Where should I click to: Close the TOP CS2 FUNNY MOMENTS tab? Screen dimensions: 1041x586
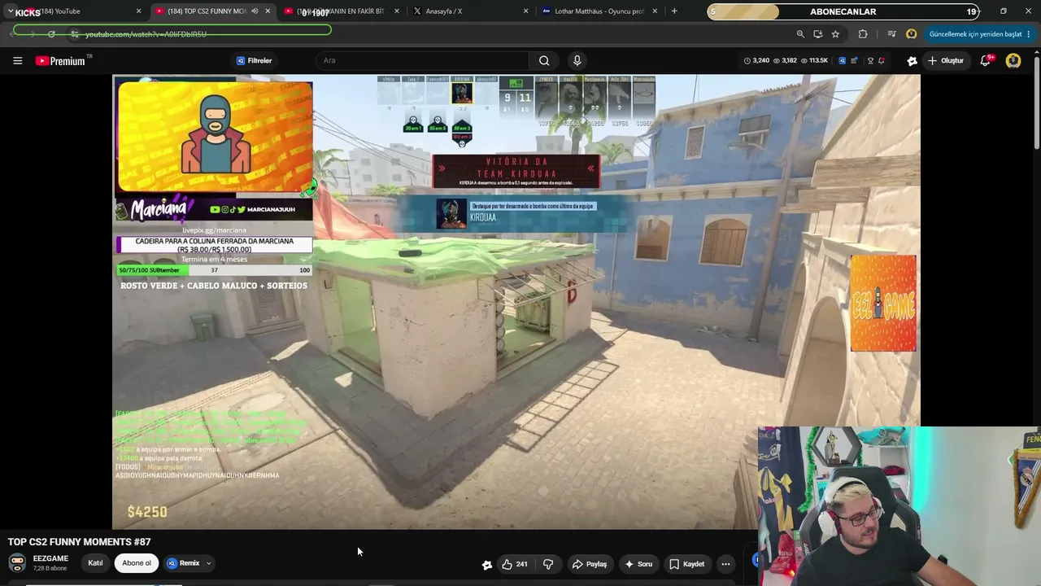click(x=268, y=11)
